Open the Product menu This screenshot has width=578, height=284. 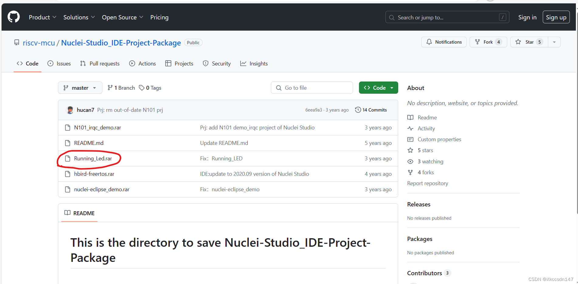[43, 17]
